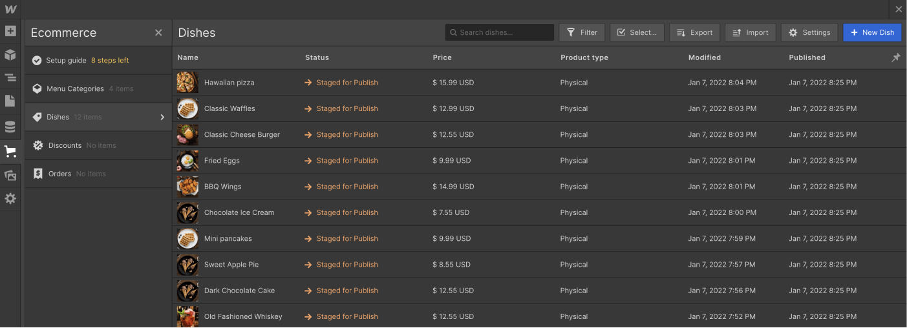Open the Discounts section
The height and width of the screenshot is (328, 907).
tap(65, 146)
